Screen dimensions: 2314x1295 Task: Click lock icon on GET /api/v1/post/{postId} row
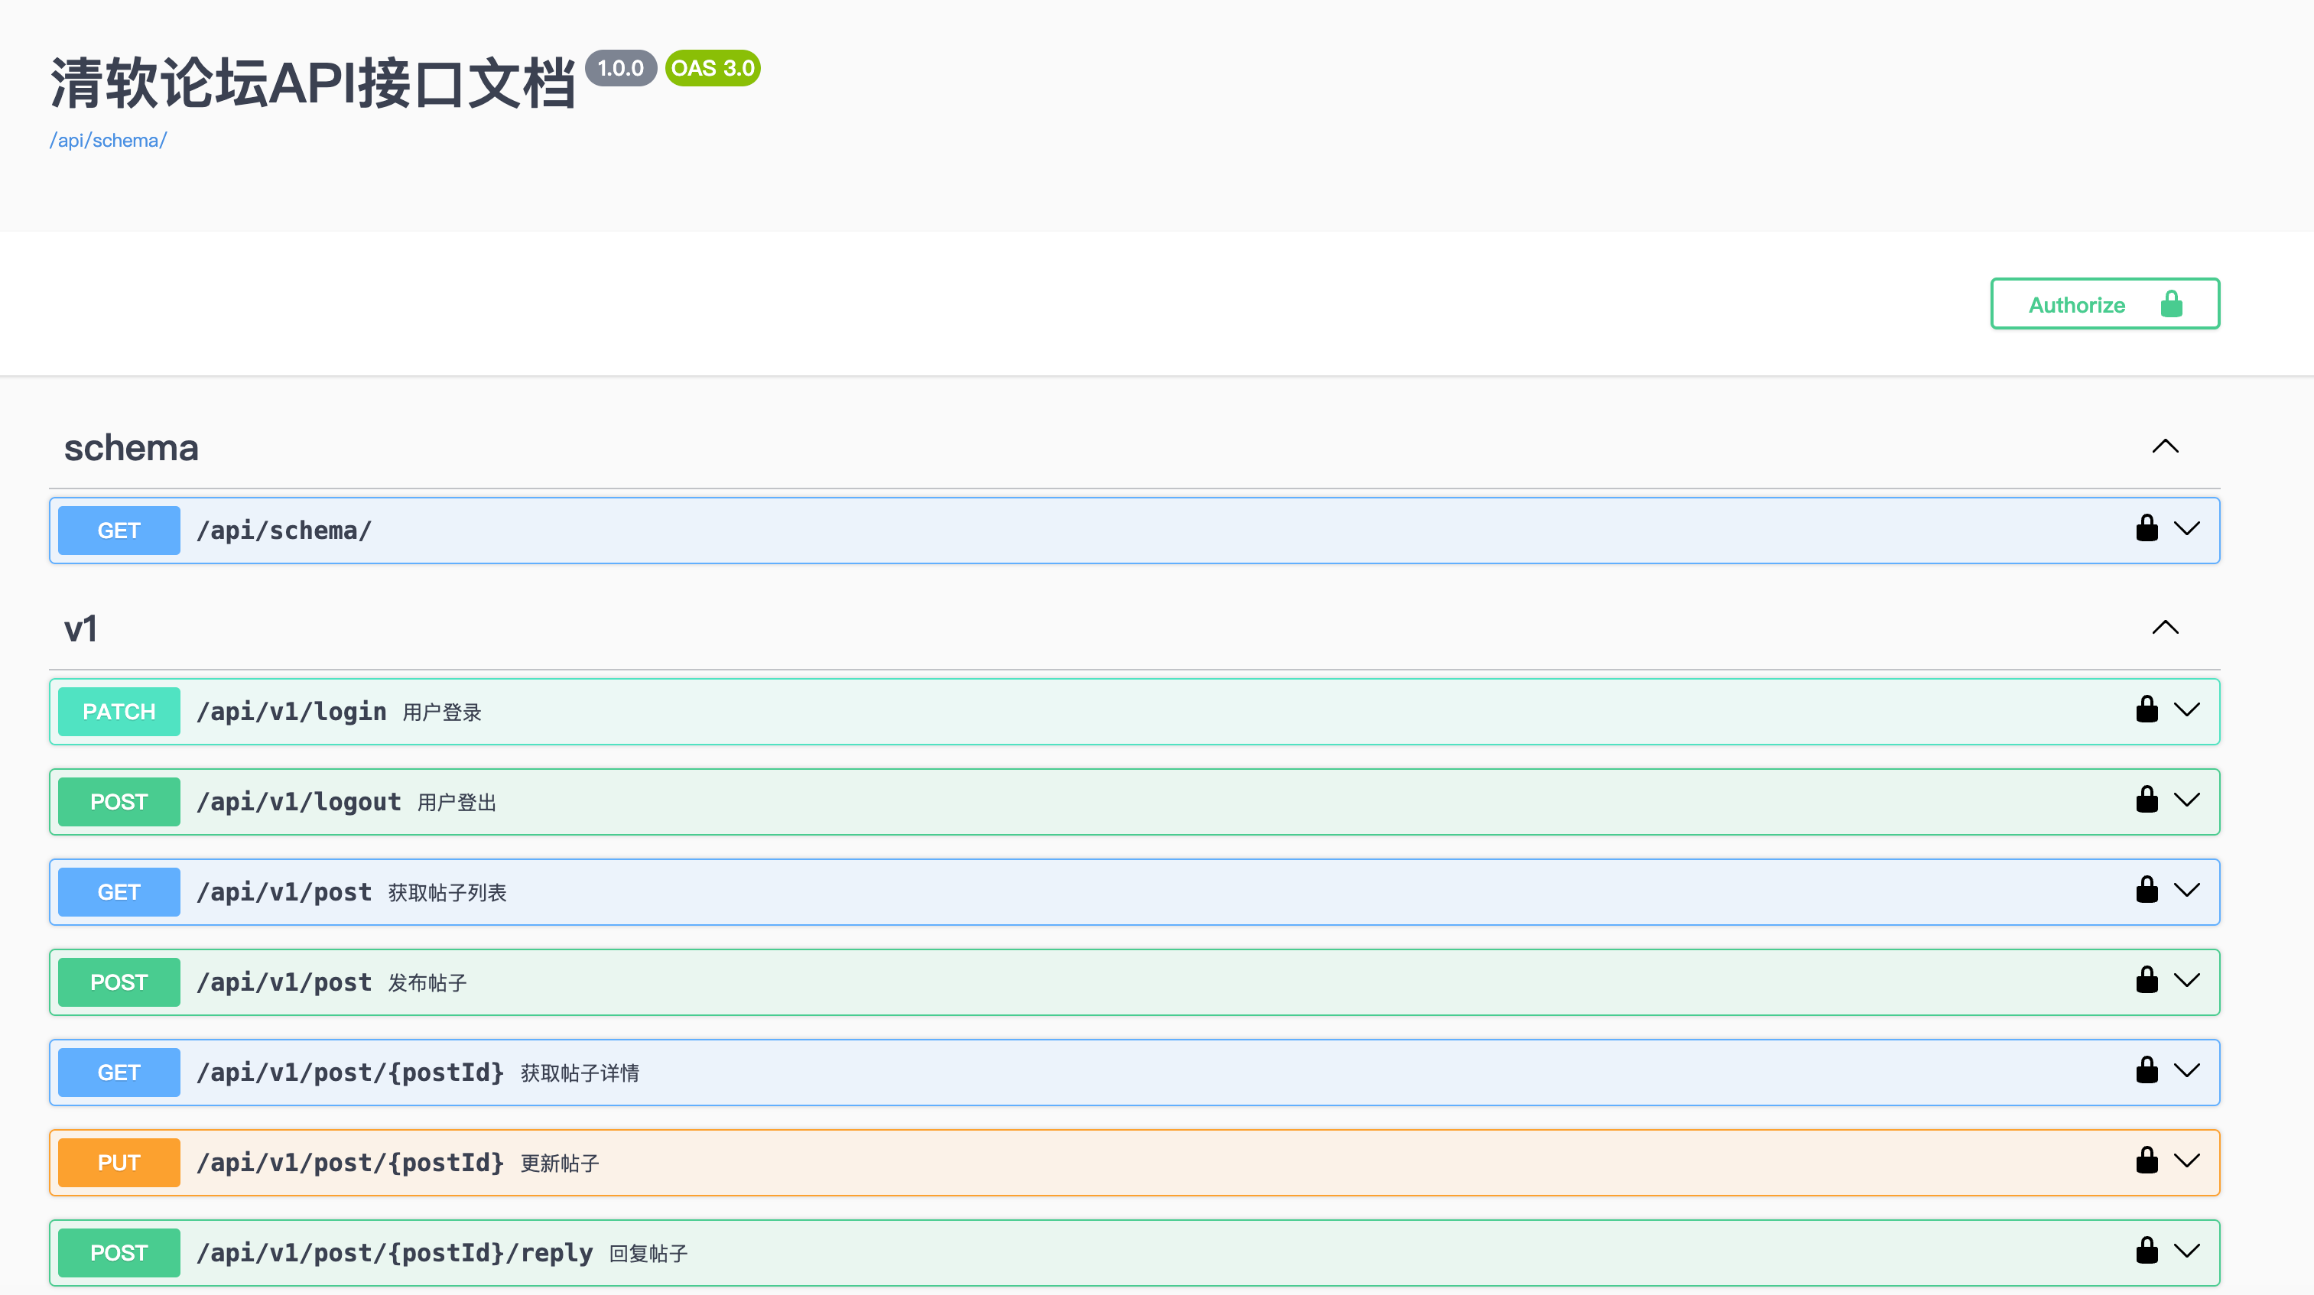coord(2146,1070)
